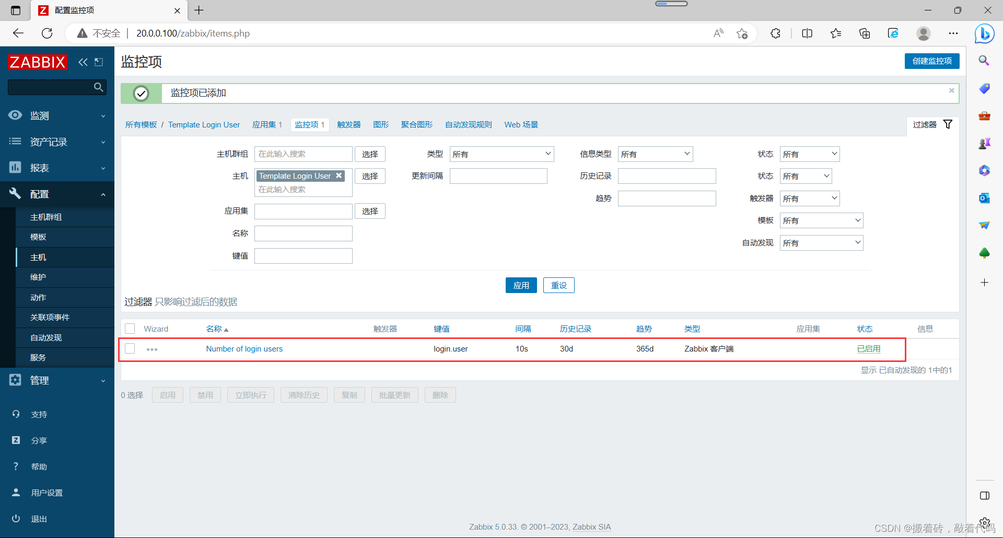Toggle sidebar hide mode icon

[99, 62]
